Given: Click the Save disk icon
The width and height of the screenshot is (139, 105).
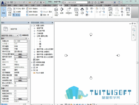Looking at the screenshot, I should 11,2.
